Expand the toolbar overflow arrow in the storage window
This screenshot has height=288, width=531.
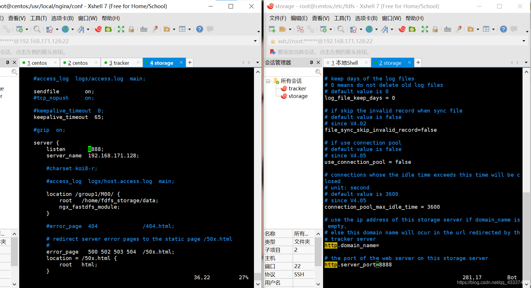coord(527,31)
